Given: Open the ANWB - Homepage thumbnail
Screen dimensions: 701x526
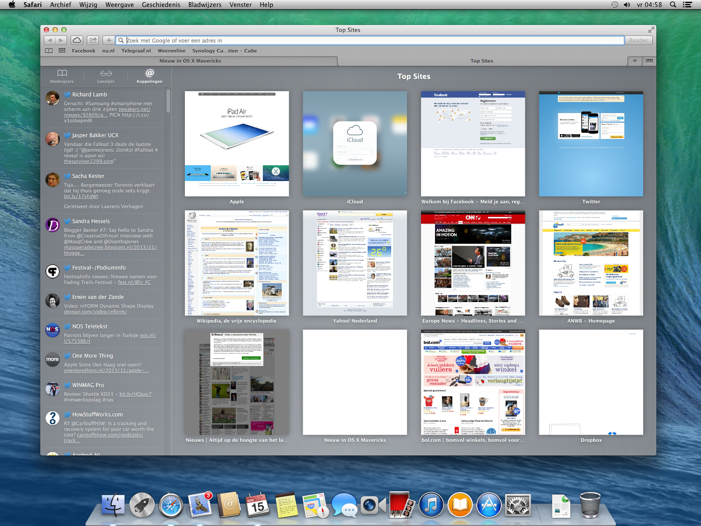Looking at the screenshot, I should click(x=591, y=263).
